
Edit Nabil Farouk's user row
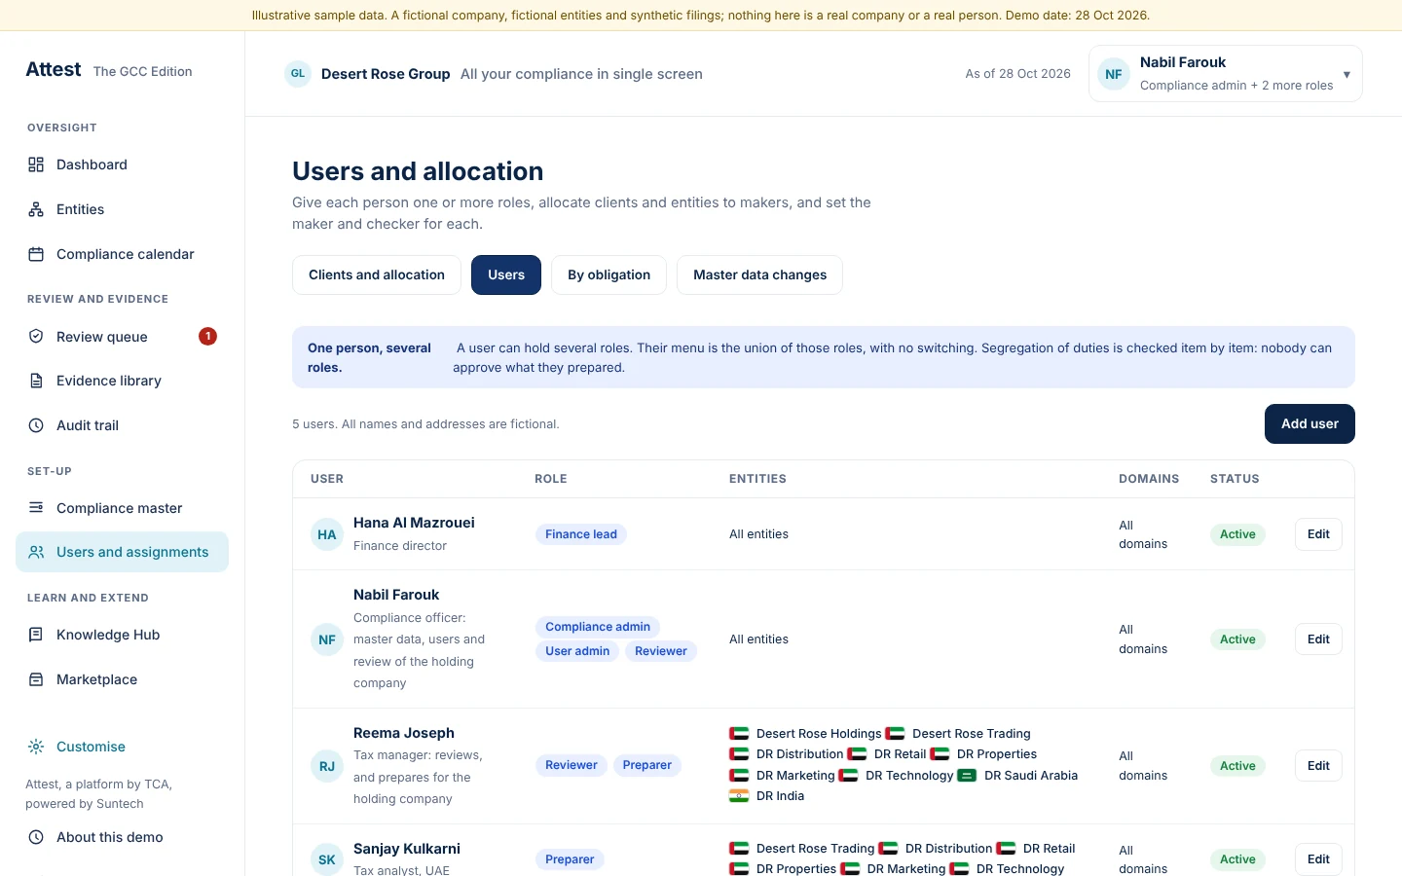pyautogui.click(x=1318, y=639)
